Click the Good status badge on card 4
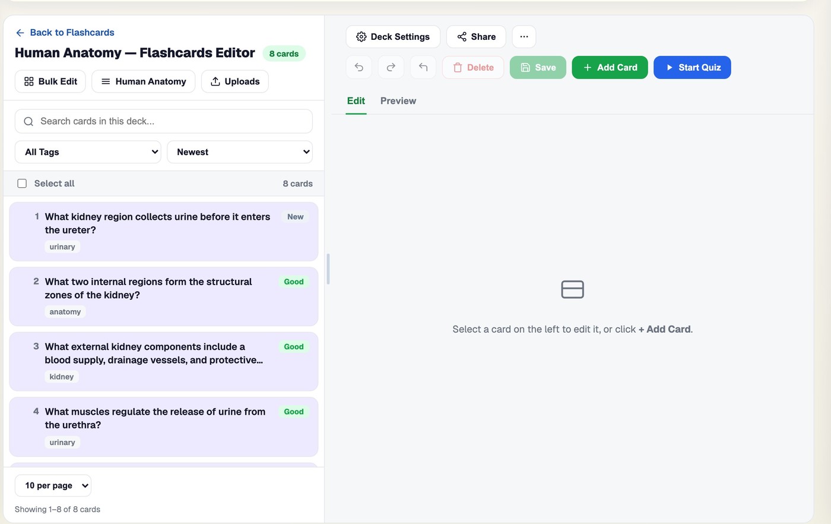The image size is (831, 524). coord(294,412)
